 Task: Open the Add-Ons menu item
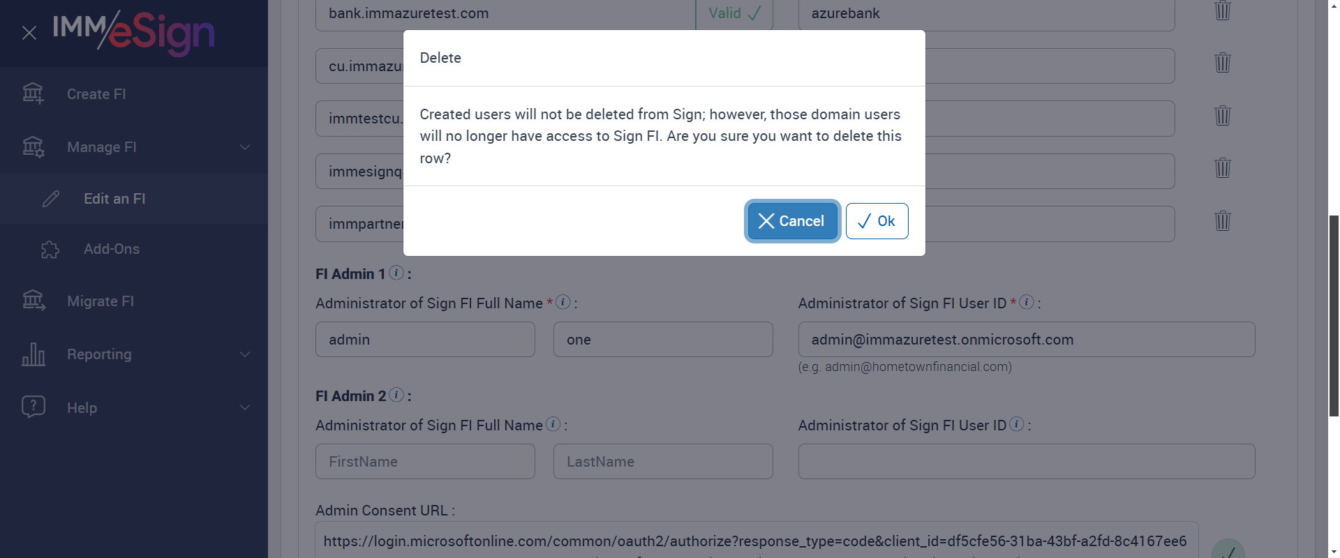tap(112, 249)
